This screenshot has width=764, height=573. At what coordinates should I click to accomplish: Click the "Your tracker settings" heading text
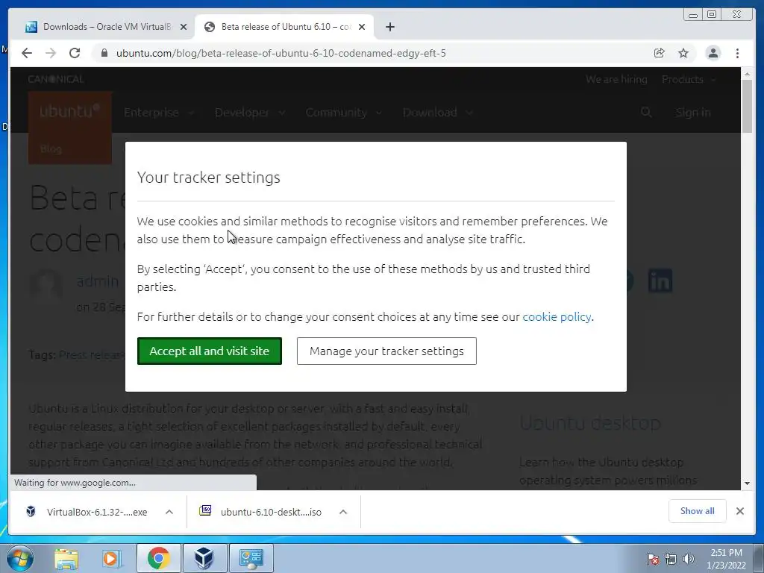click(209, 178)
